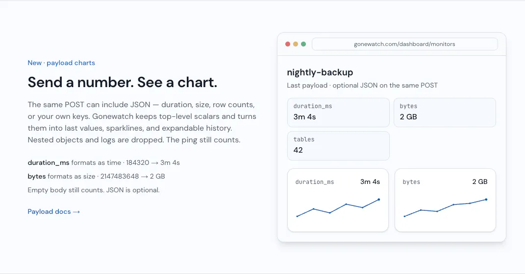Click the last data point on duration_ms sparkline
The width and height of the screenshot is (525, 274).
click(x=379, y=200)
